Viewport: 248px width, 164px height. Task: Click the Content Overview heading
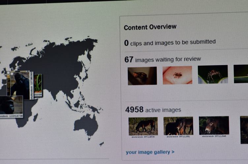(x=150, y=27)
